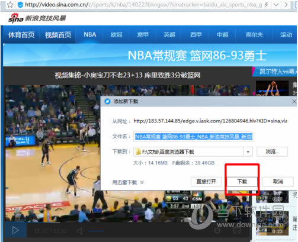
Task: Click the 文件名 filename input field
Action: 193,137
